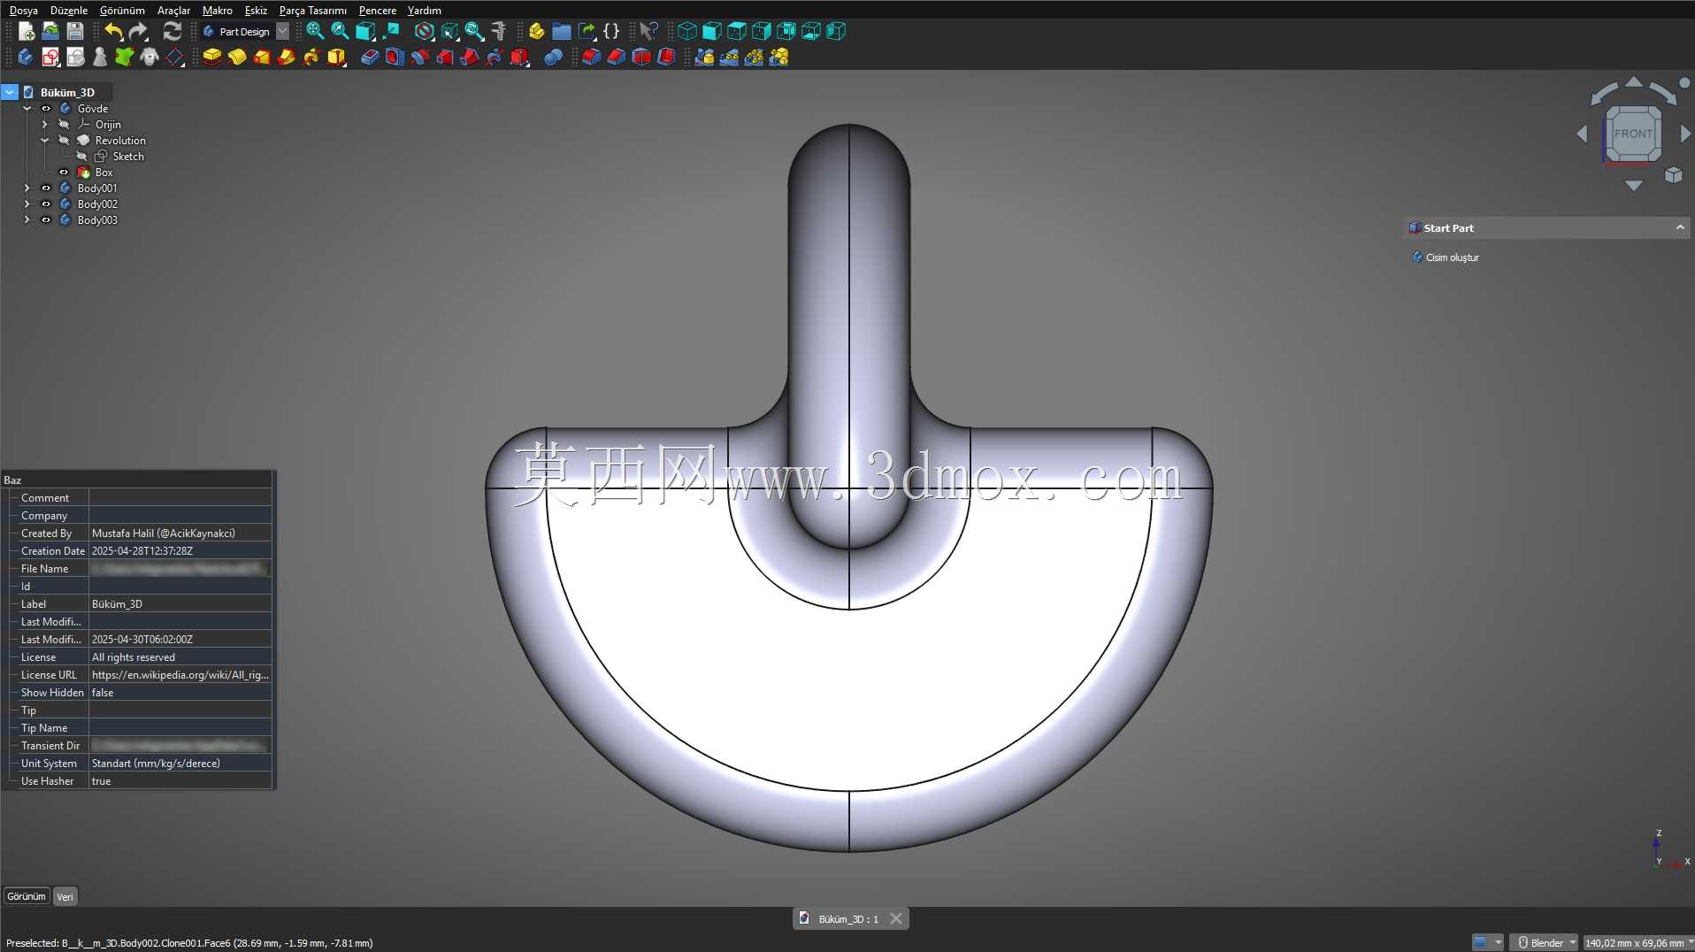Create a new document
The height and width of the screenshot is (952, 1695).
click(27, 32)
